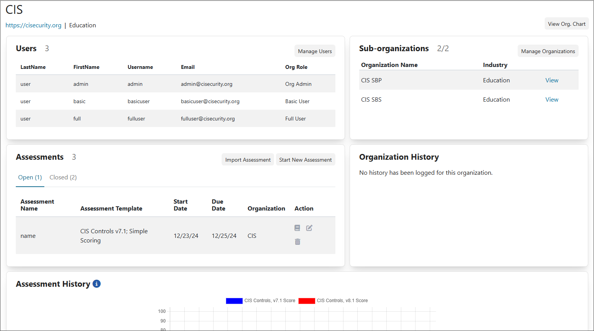Click the Organization Name column header
594x331 pixels.
tap(389, 65)
